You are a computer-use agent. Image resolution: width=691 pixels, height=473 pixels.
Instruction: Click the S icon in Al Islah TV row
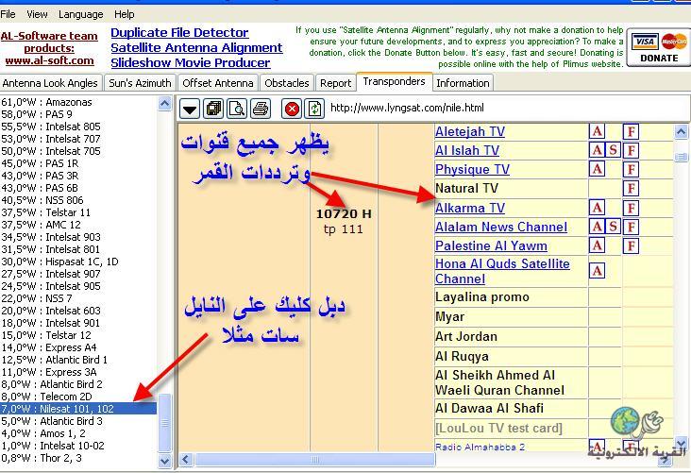pyautogui.click(x=613, y=150)
